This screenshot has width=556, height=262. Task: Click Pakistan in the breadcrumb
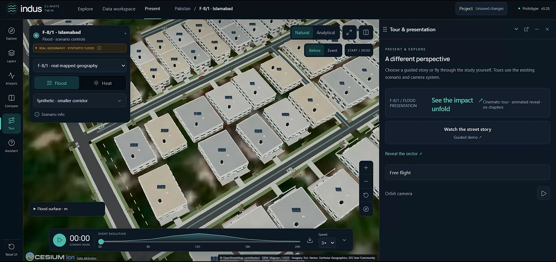182,9
